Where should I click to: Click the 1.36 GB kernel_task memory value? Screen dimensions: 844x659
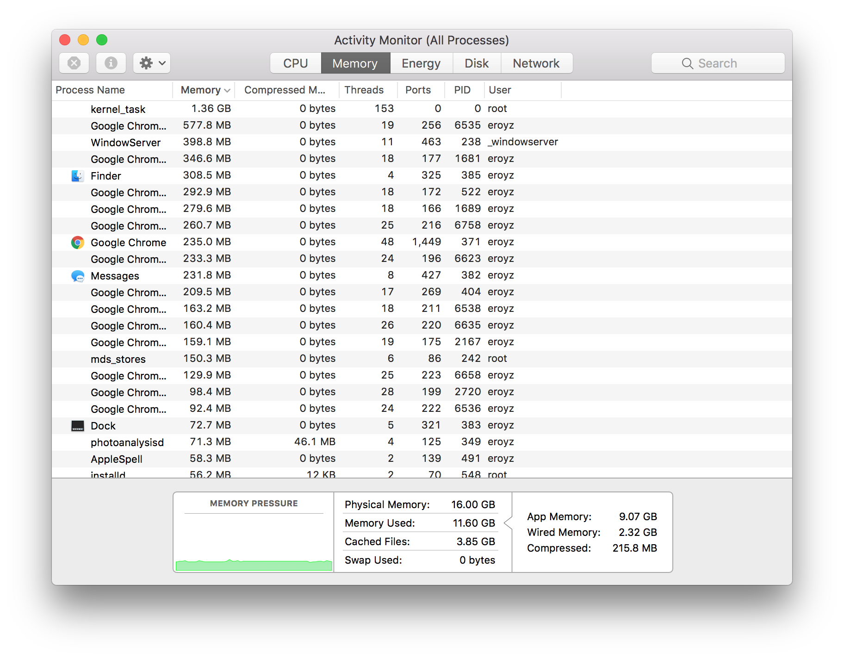(x=211, y=108)
